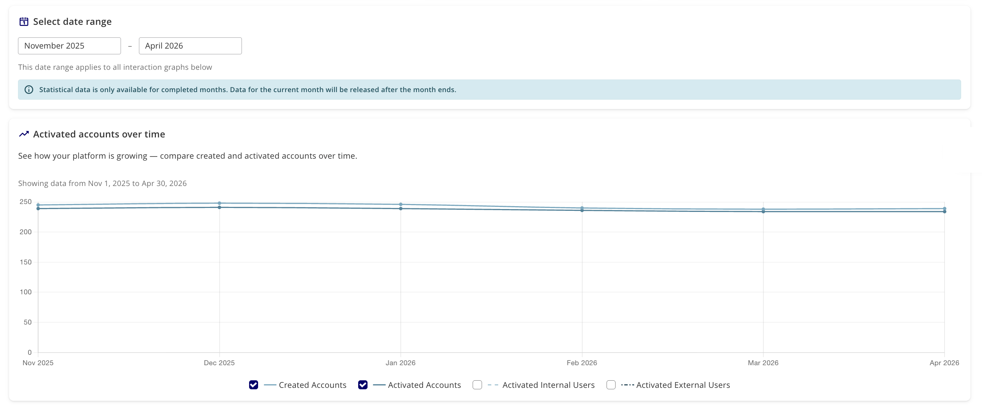Click the Nov 2025 Created Accounts data point
The image size is (982, 408).
point(38,205)
